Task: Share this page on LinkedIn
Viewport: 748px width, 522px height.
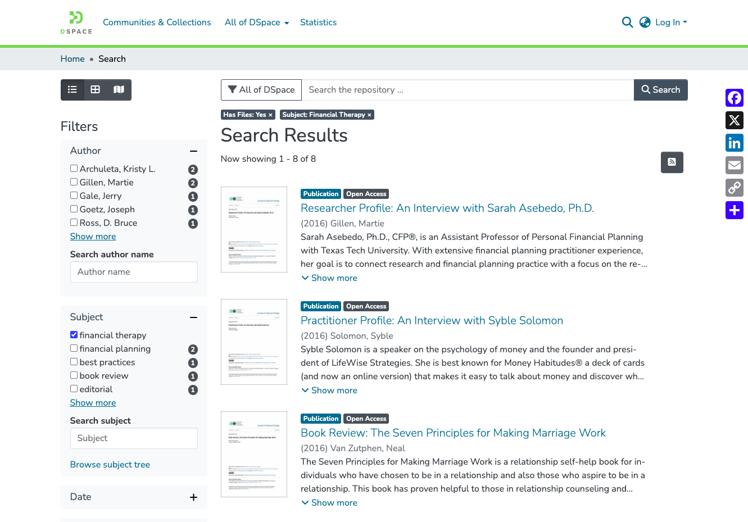Action: 735,143
